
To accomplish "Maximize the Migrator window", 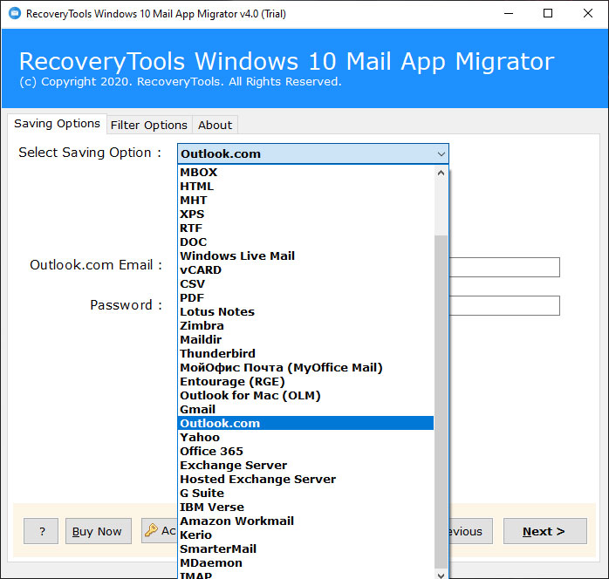I will [x=548, y=14].
